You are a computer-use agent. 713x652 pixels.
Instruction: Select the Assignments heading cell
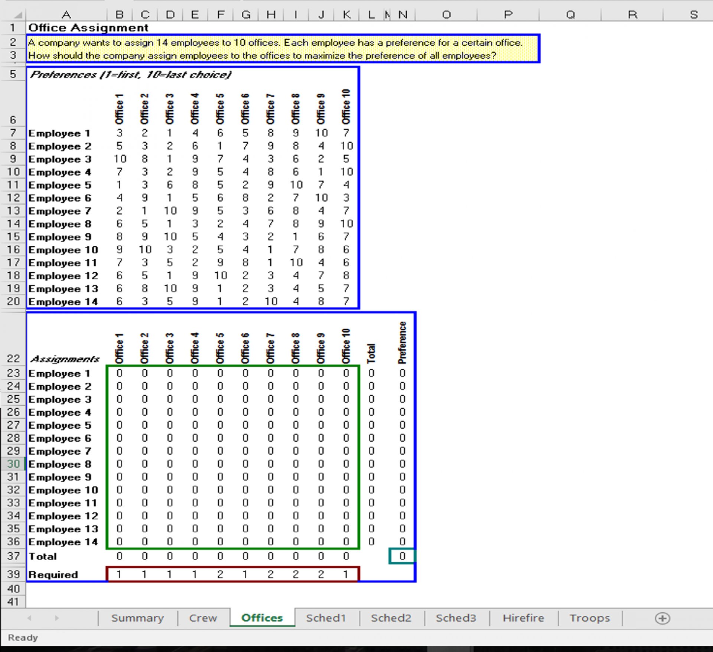click(x=65, y=359)
